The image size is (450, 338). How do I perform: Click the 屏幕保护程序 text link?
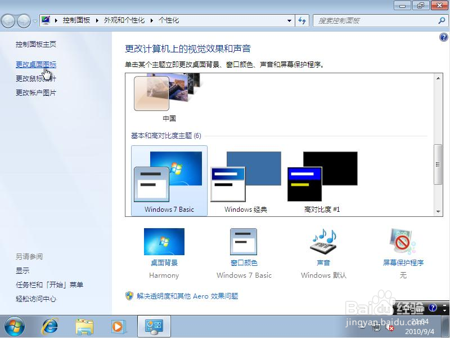(x=403, y=263)
